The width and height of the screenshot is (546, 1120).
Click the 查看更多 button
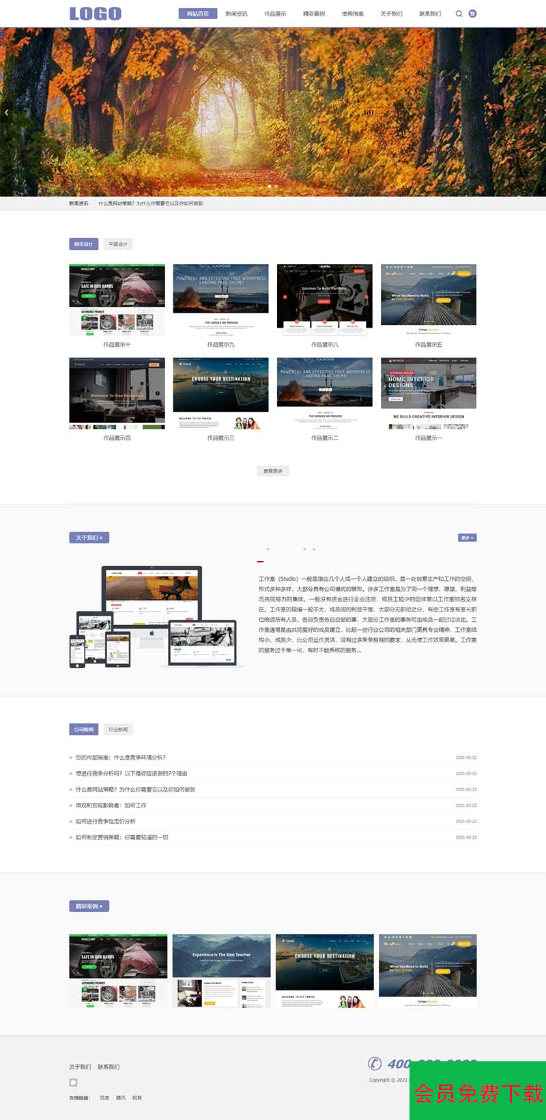(x=273, y=471)
